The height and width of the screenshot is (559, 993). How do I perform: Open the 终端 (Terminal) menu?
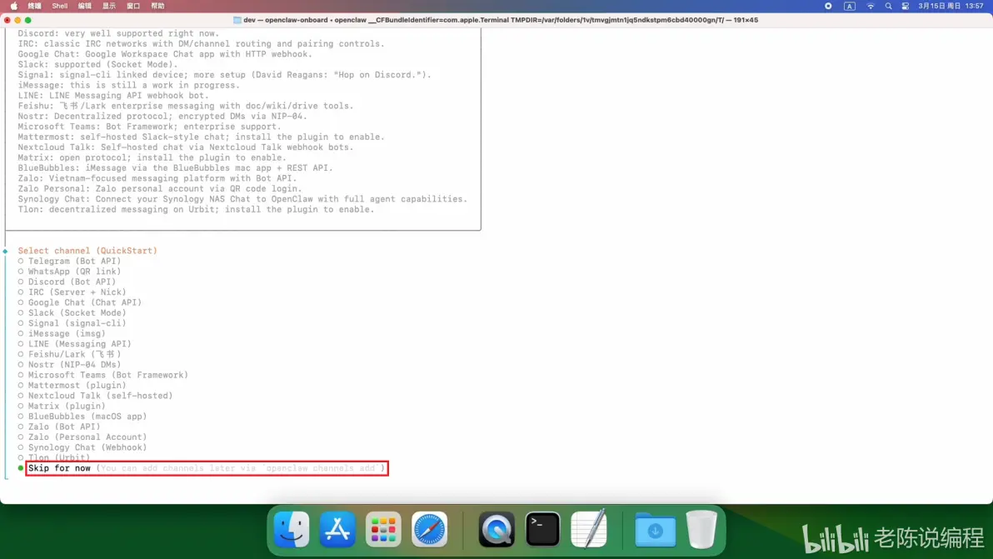click(x=35, y=6)
